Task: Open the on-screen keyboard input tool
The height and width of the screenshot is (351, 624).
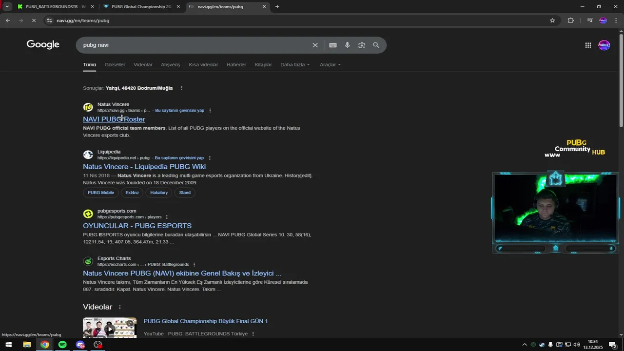Action: [333, 45]
